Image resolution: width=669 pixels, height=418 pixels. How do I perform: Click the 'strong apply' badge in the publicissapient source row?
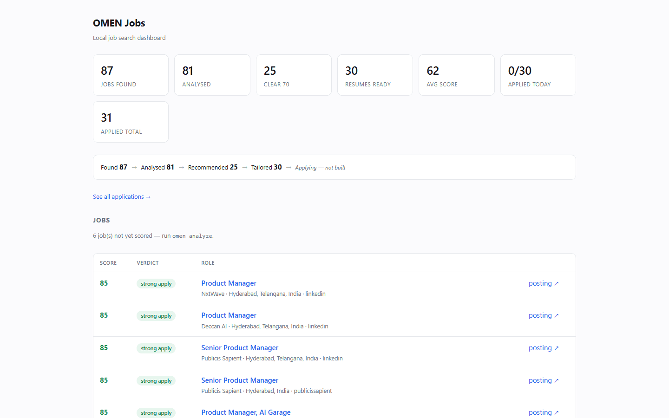[156, 381]
